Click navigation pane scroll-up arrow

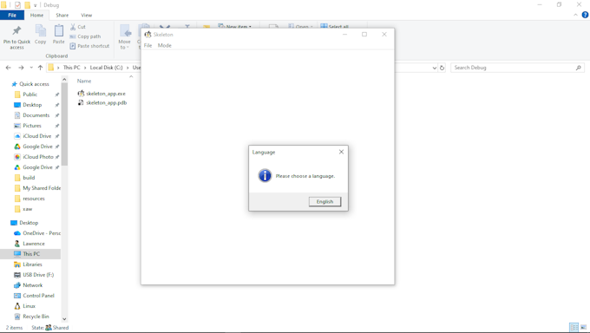64,80
